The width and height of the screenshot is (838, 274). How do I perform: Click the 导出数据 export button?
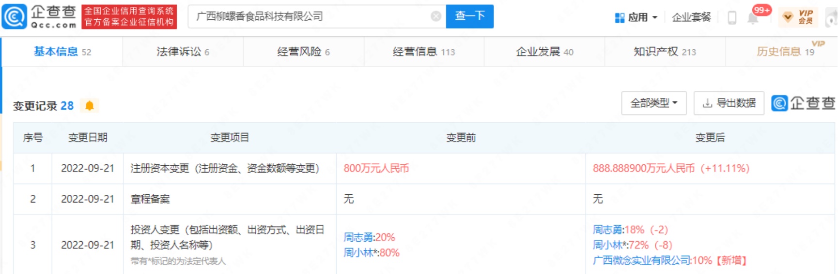click(x=729, y=103)
